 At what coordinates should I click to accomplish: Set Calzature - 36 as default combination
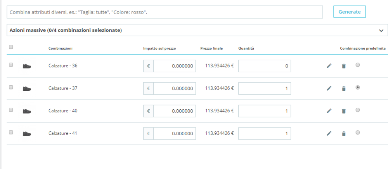click(x=358, y=65)
